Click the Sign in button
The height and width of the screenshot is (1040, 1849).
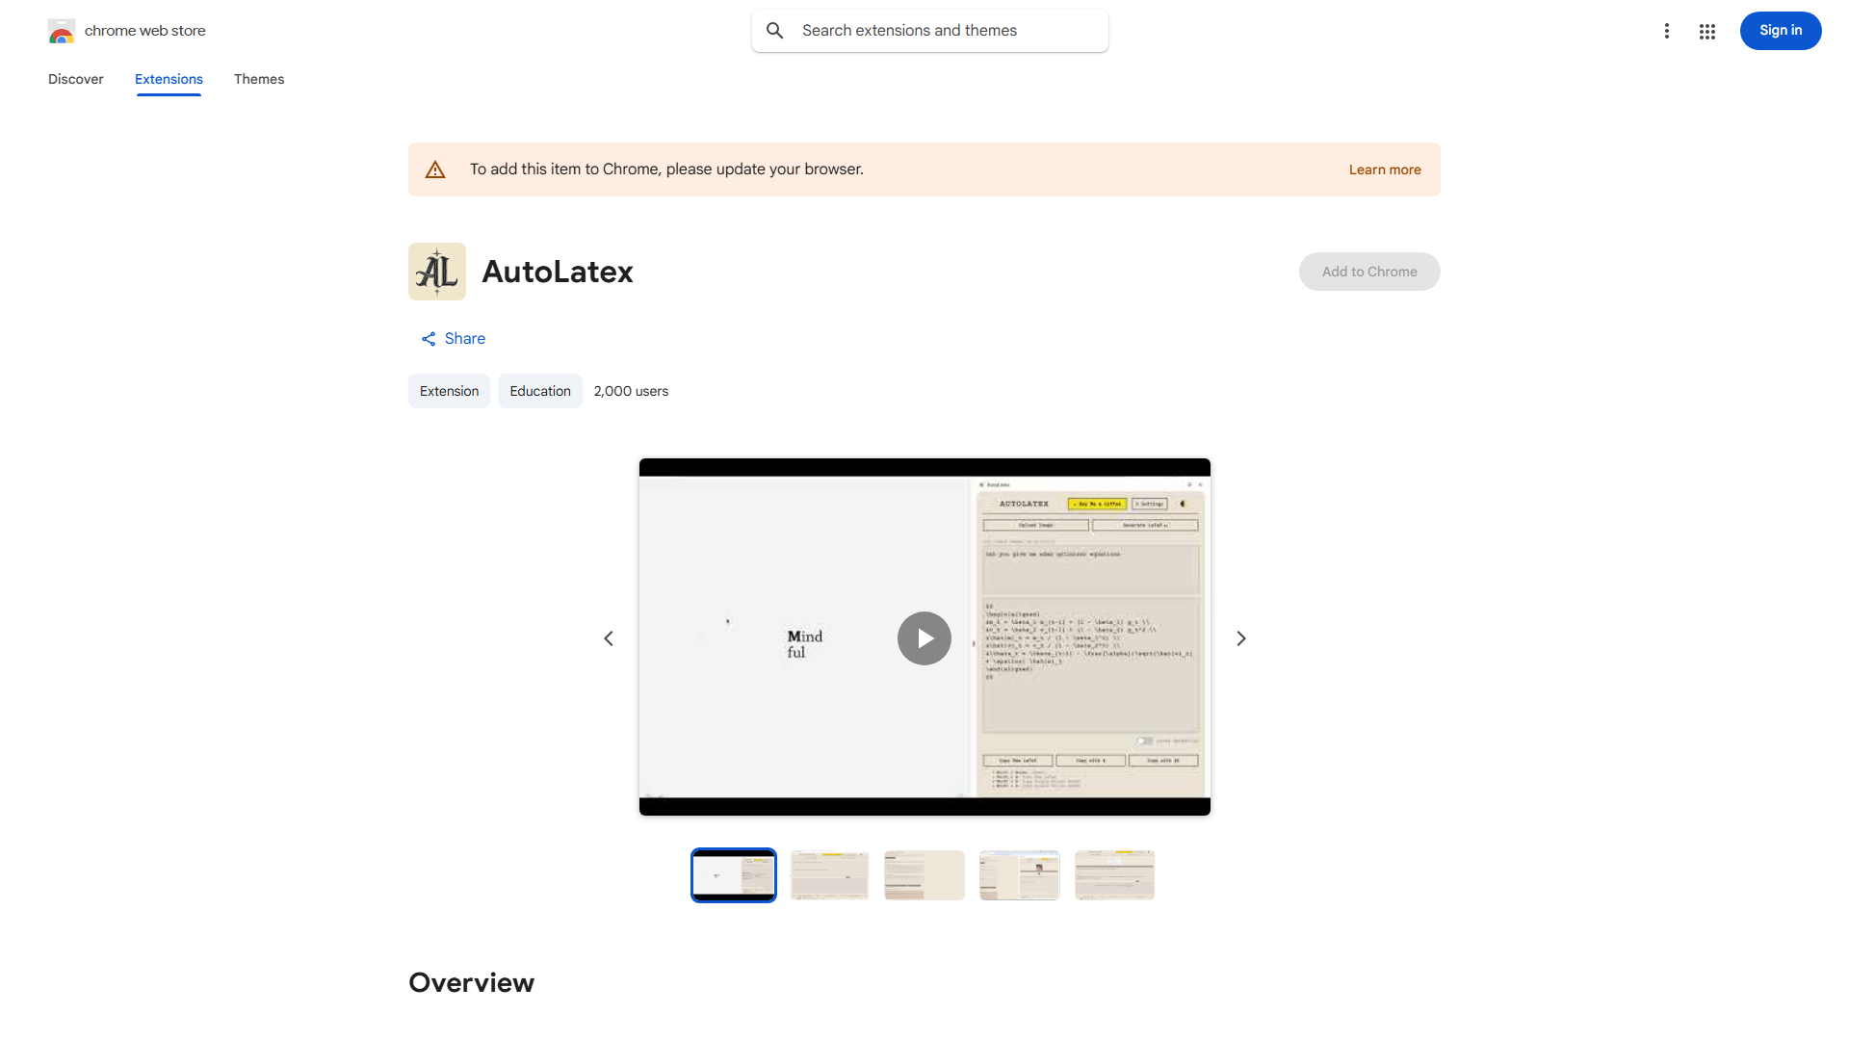coord(1780,30)
